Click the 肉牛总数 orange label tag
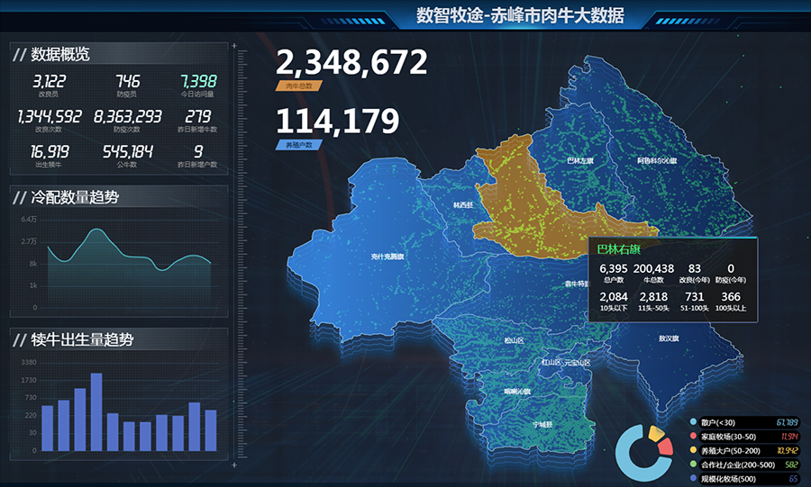The height and width of the screenshot is (487, 811). pos(298,86)
